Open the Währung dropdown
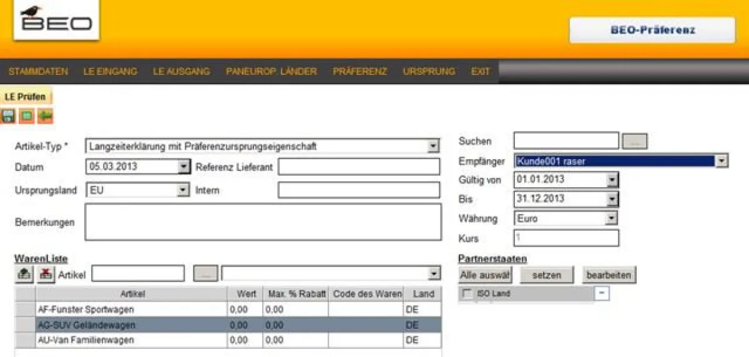 (x=612, y=218)
